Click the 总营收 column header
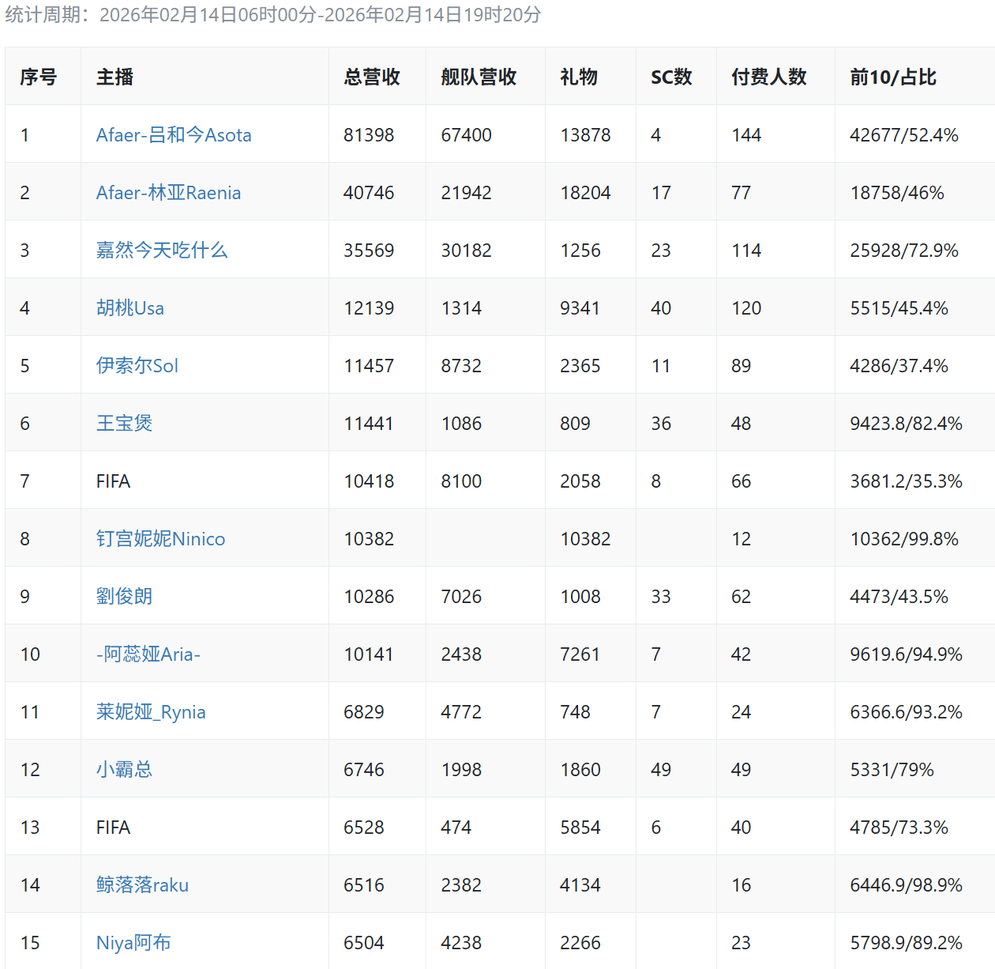 pos(372,77)
